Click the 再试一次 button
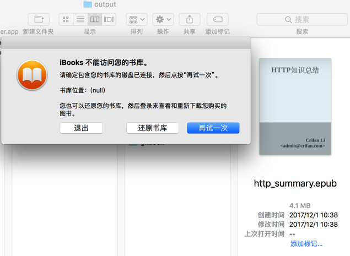Image resolution: width=350 pixels, height=256 pixels. [213, 128]
